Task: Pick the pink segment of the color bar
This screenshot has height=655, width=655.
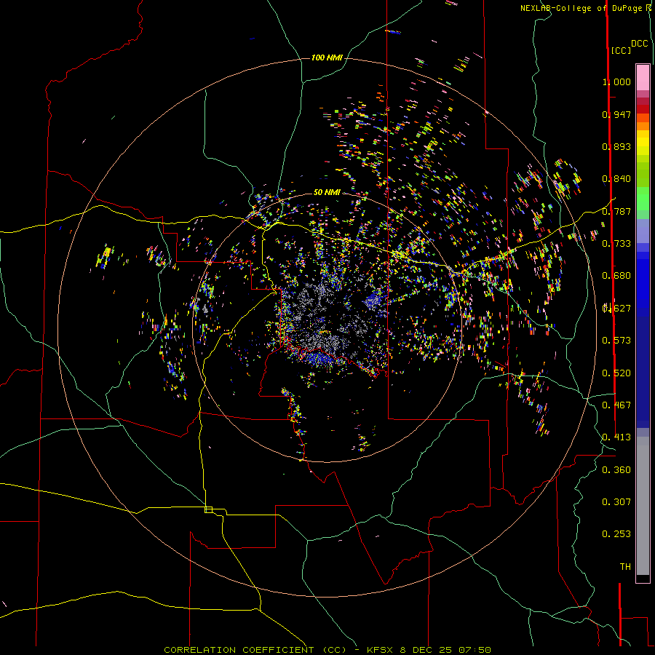Action: click(643, 77)
